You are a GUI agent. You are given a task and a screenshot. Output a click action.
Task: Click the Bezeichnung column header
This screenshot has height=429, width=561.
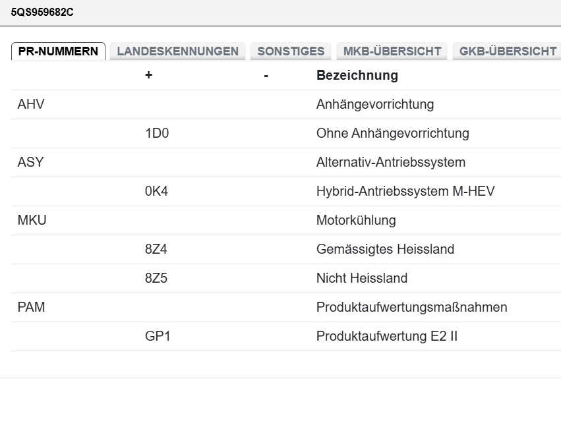click(357, 75)
